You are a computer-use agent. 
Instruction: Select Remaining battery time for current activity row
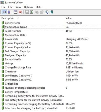(51, 96)
